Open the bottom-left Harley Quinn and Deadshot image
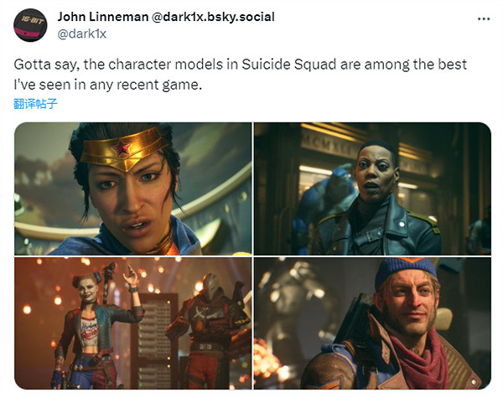This screenshot has width=503, height=398. [133, 323]
